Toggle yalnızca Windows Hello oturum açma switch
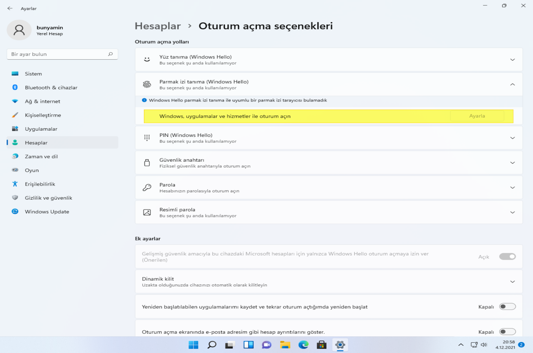Image resolution: width=533 pixels, height=353 pixels. (x=507, y=257)
